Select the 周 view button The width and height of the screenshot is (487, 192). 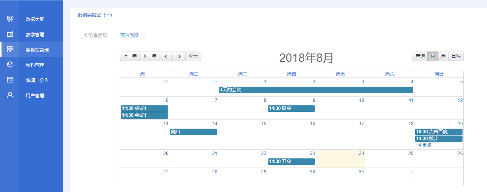(x=443, y=56)
